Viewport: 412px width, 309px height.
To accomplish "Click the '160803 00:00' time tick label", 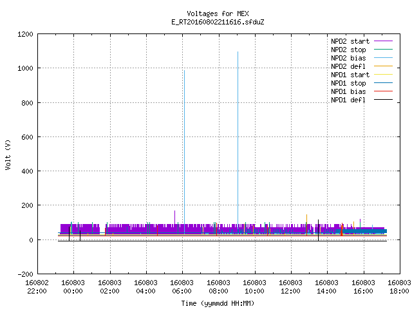I will tap(73, 287).
